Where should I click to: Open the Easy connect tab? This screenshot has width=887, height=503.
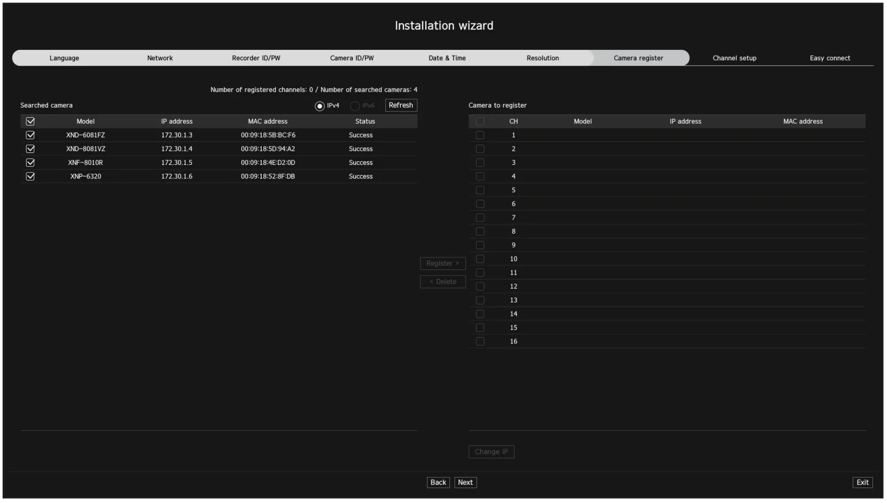pyautogui.click(x=830, y=58)
